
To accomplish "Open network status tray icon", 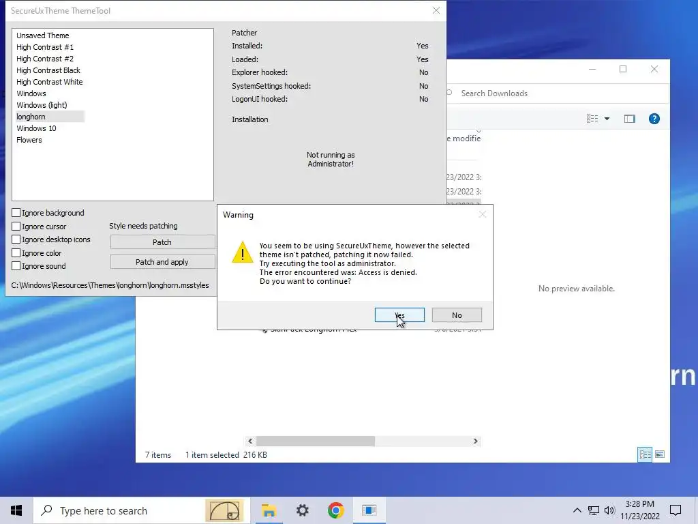I will coord(594,510).
